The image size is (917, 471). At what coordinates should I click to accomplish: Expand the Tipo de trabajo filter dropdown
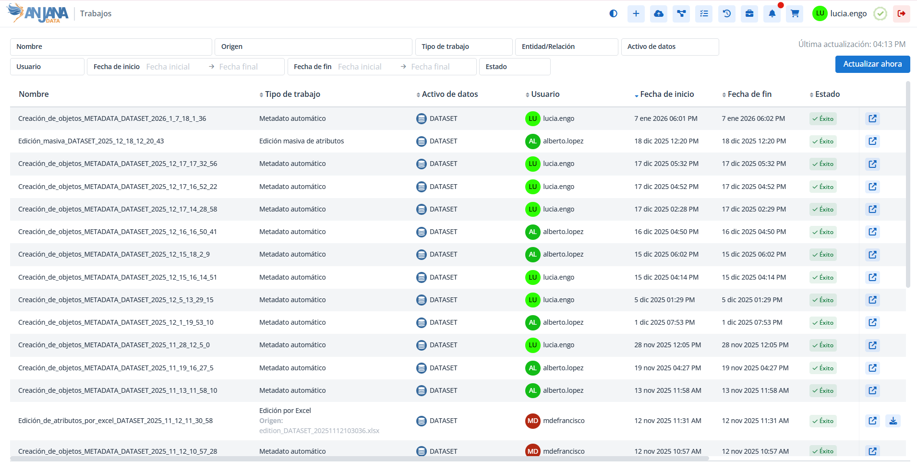[x=463, y=47]
